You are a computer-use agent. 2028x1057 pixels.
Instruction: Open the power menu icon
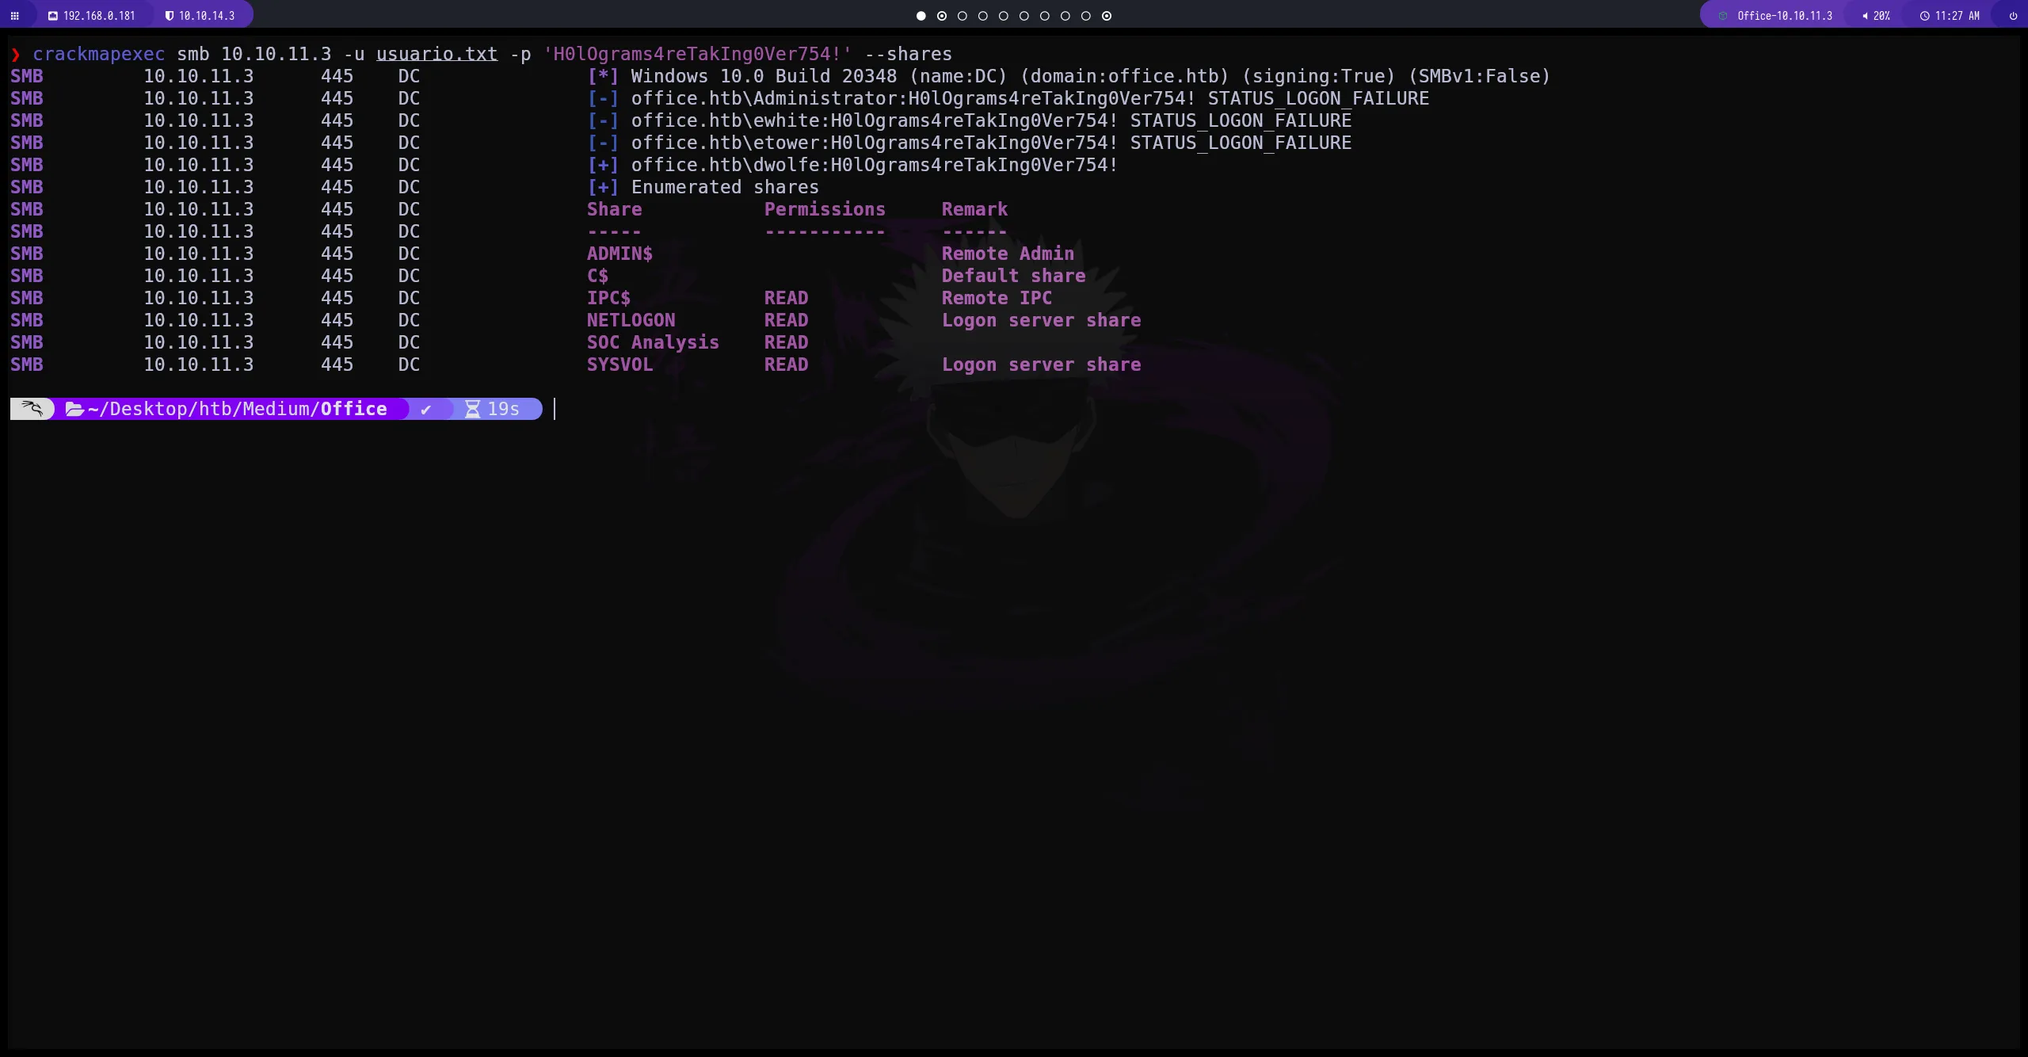(2013, 16)
